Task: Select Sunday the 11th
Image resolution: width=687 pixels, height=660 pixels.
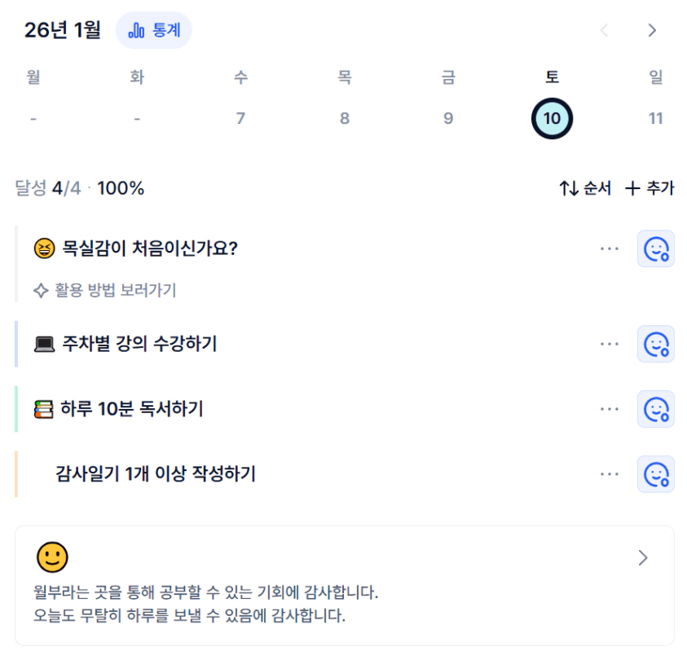Action: click(x=656, y=118)
